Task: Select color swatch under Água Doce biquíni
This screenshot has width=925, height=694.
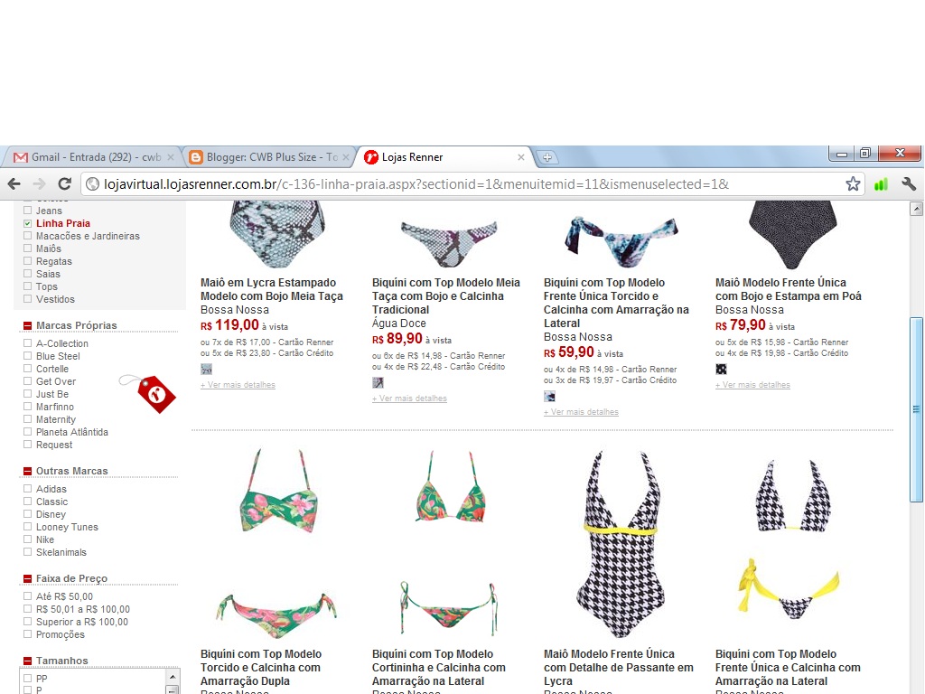Action: click(x=378, y=383)
